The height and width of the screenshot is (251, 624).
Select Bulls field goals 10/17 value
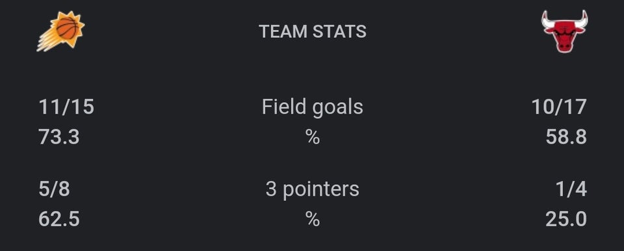[559, 107]
